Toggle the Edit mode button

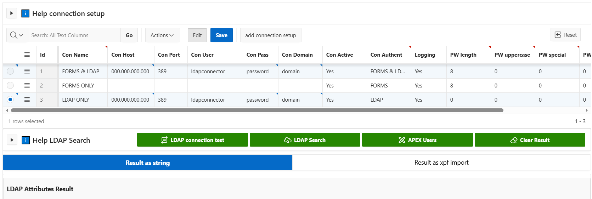[197, 35]
